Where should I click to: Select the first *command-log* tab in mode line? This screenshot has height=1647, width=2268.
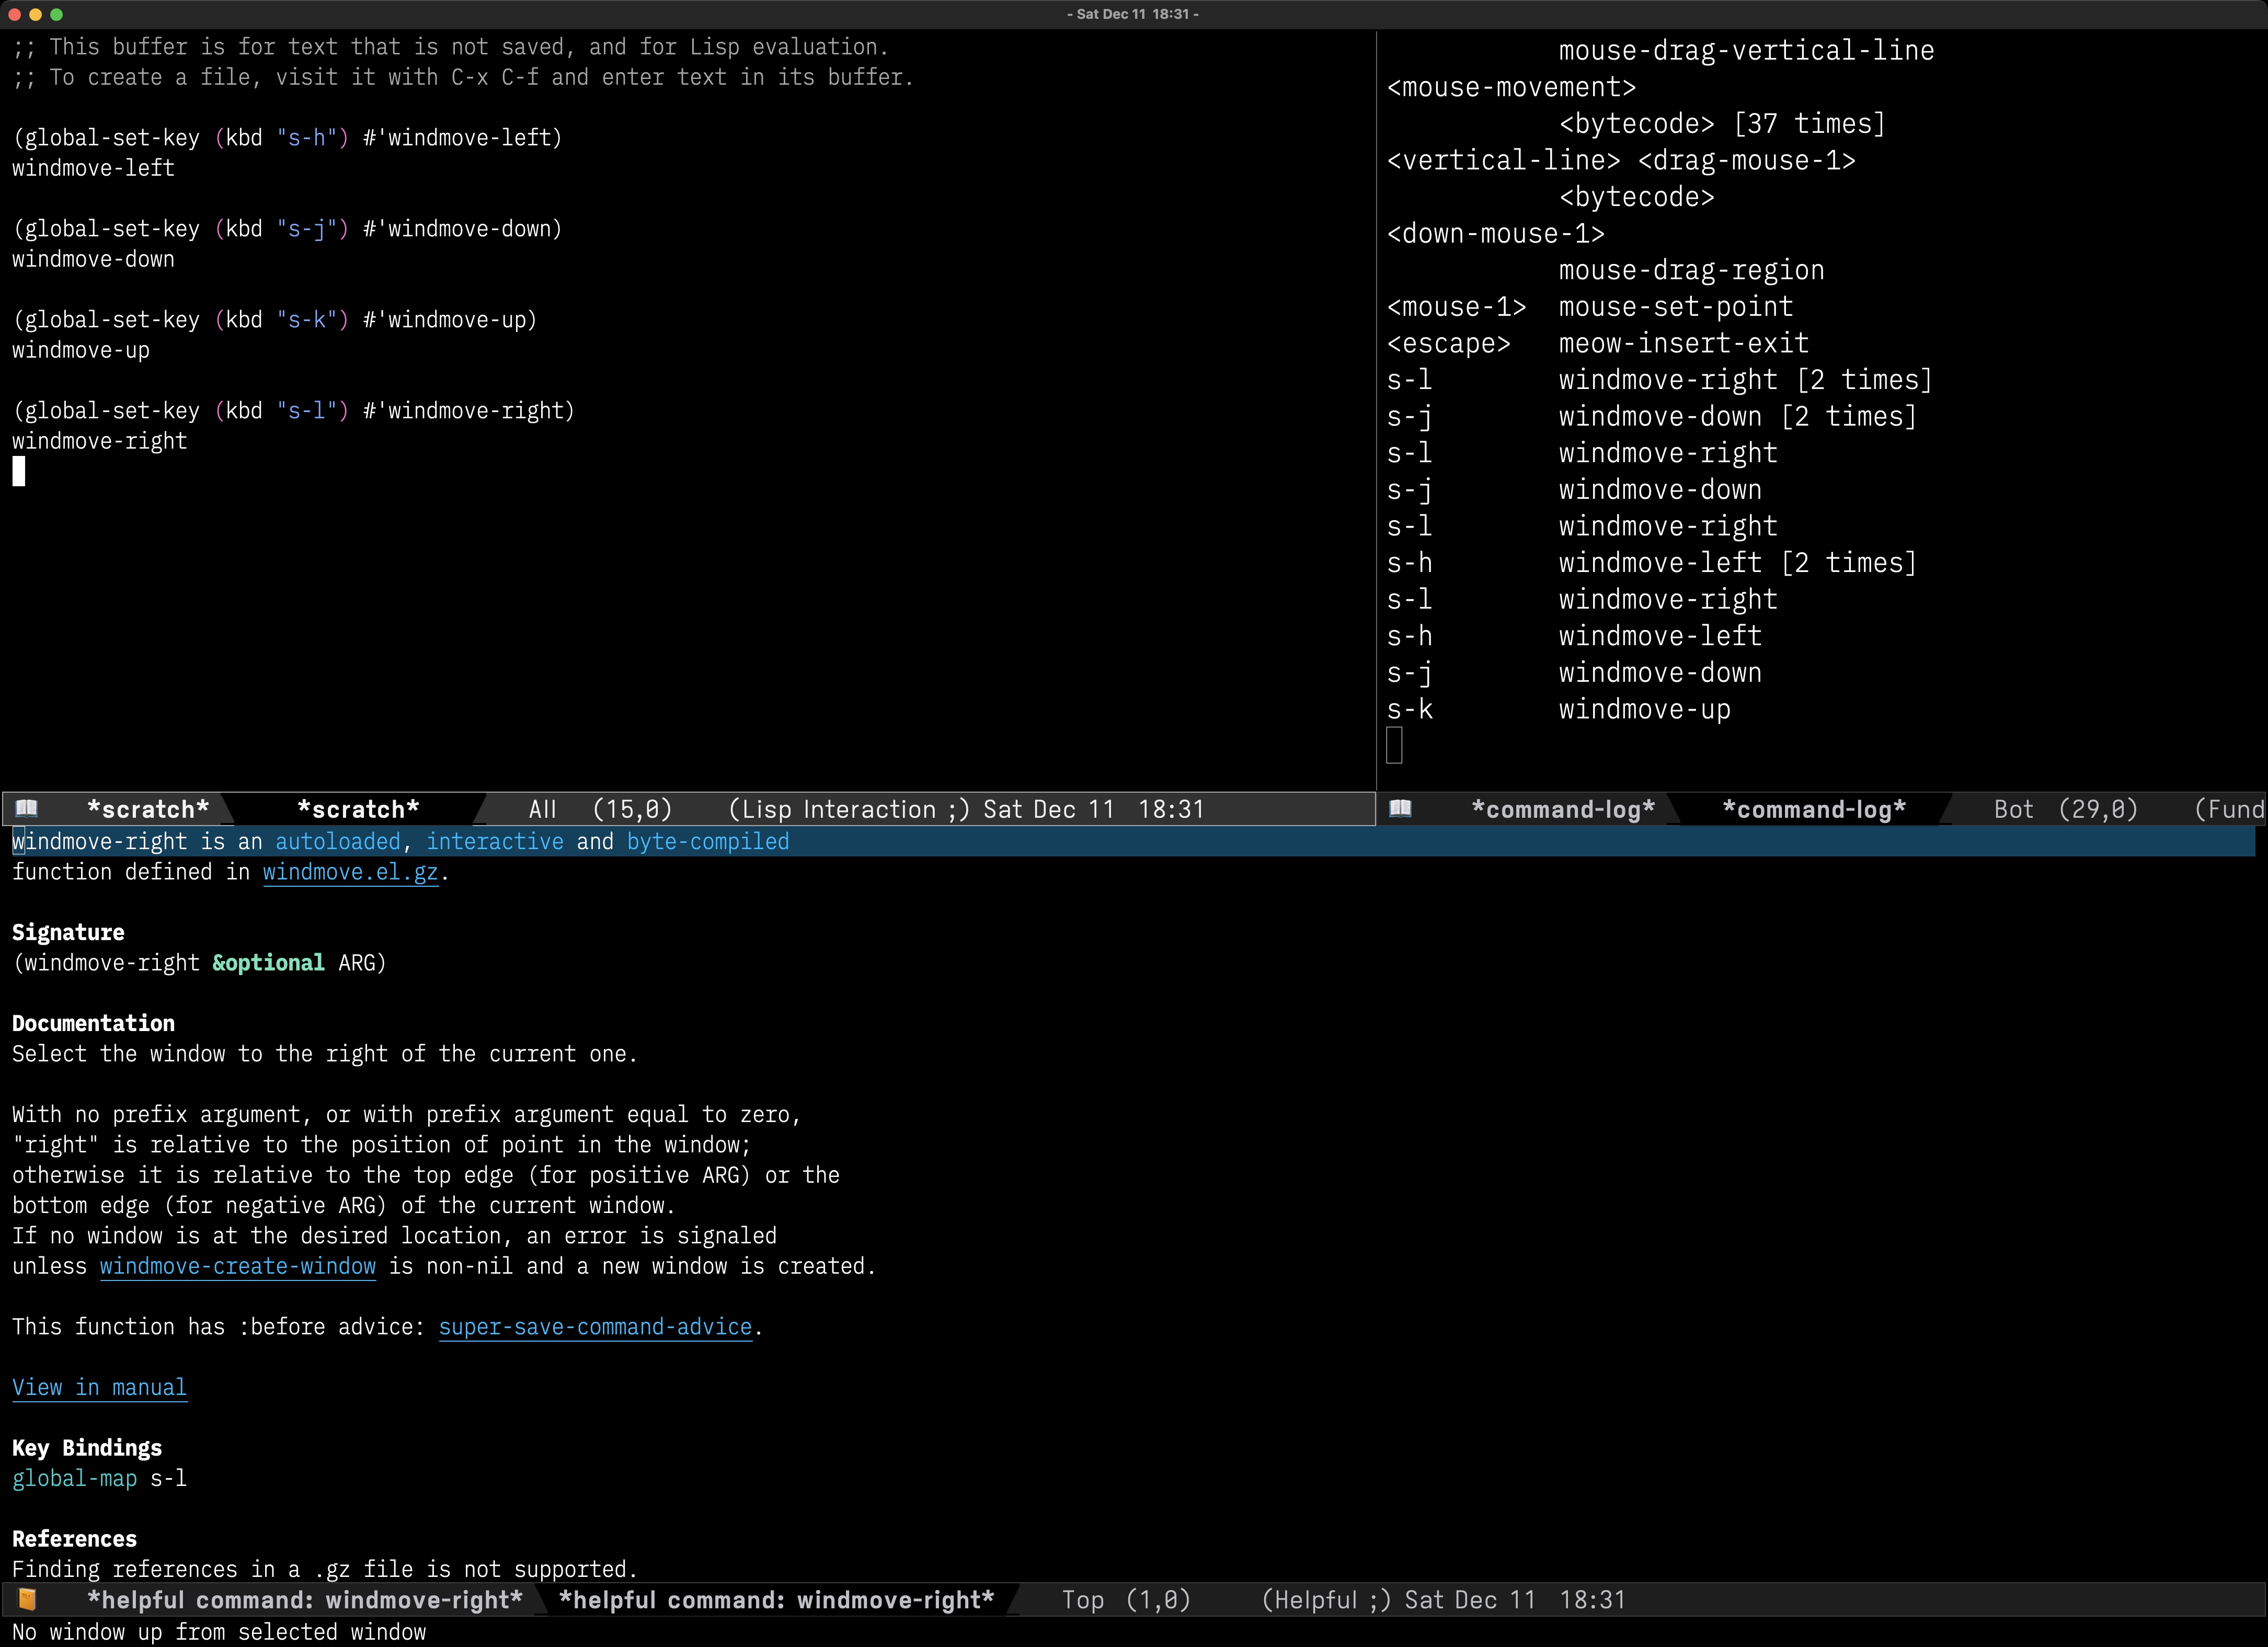1563,809
